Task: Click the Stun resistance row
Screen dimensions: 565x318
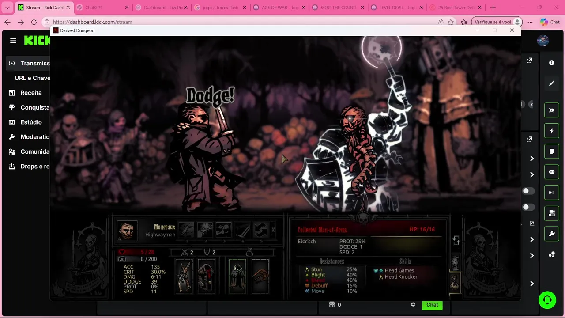Action: tap(331, 269)
